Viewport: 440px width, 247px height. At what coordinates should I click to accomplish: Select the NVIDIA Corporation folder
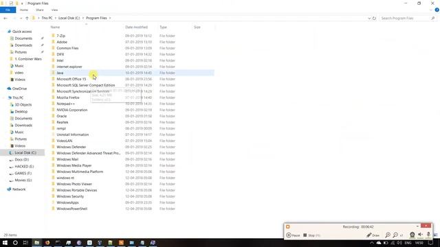tap(71, 110)
